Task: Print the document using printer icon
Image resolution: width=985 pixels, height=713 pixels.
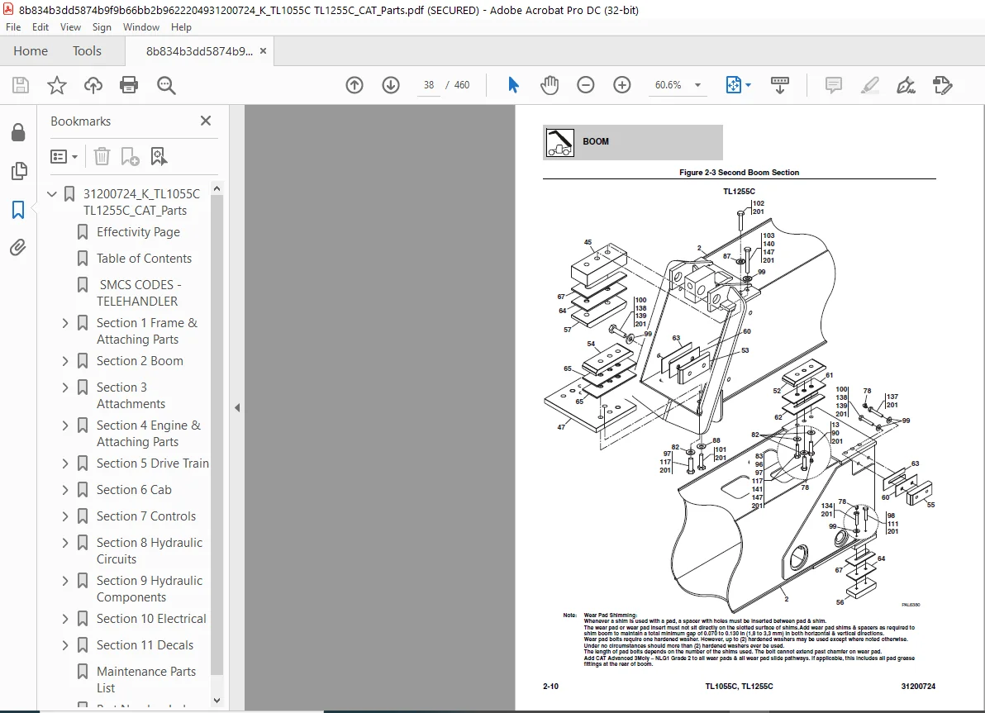Action: pyautogui.click(x=129, y=85)
